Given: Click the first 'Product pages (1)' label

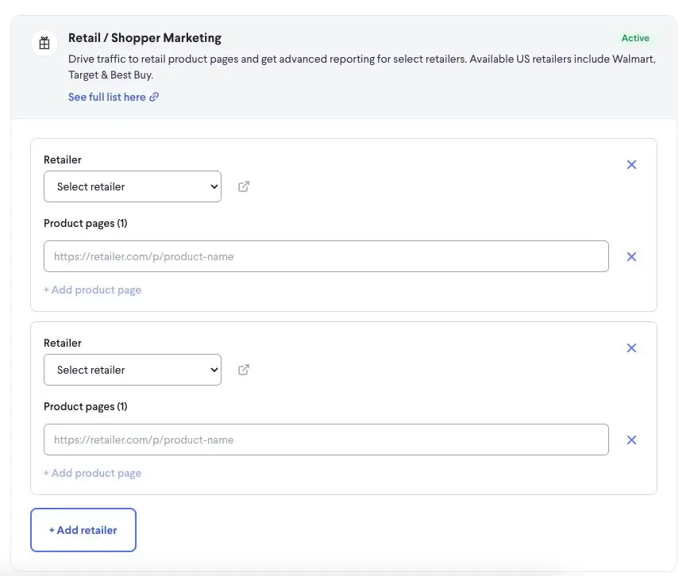Looking at the screenshot, I should tap(86, 224).
